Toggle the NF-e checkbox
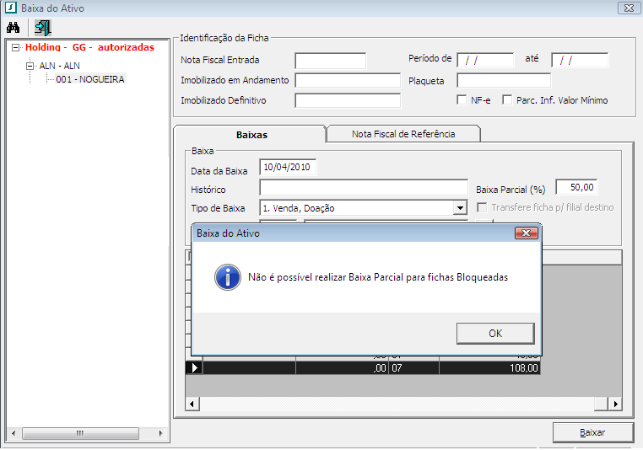Image resolution: width=643 pixels, height=450 pixels. (x=462, y=100)
